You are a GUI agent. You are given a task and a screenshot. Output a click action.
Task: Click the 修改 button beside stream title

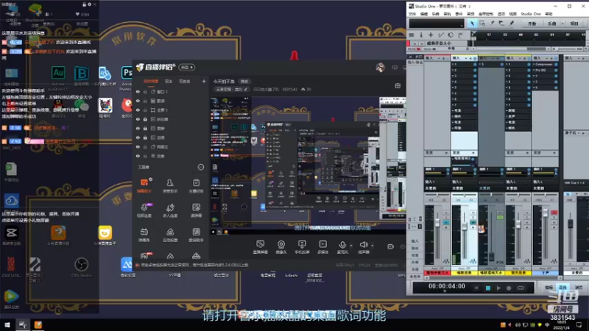tap(244, 82)
